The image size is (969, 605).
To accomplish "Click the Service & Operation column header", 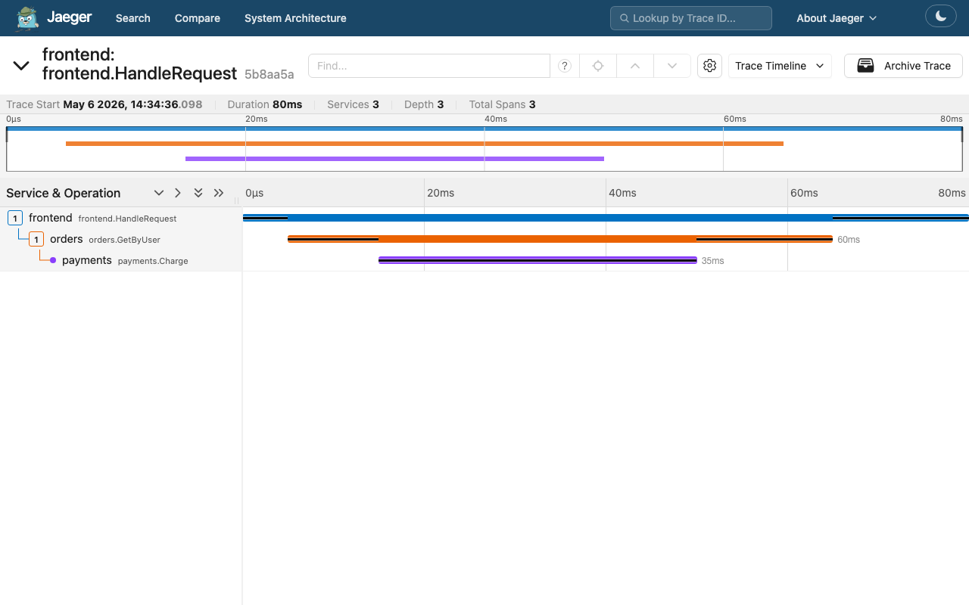I will pos(64,193).
